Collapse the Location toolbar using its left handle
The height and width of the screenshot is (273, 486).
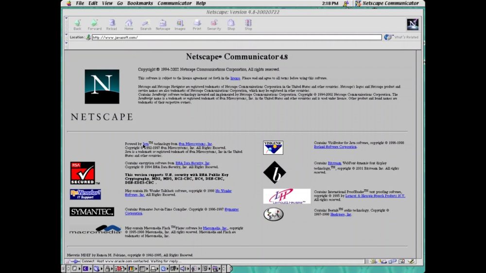pos(66,37)
